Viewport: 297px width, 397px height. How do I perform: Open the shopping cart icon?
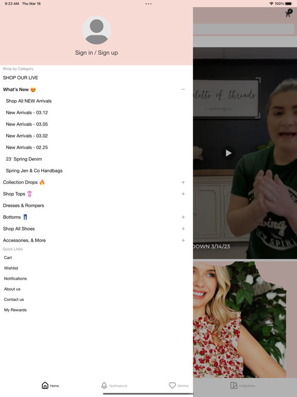coord(288,13)
